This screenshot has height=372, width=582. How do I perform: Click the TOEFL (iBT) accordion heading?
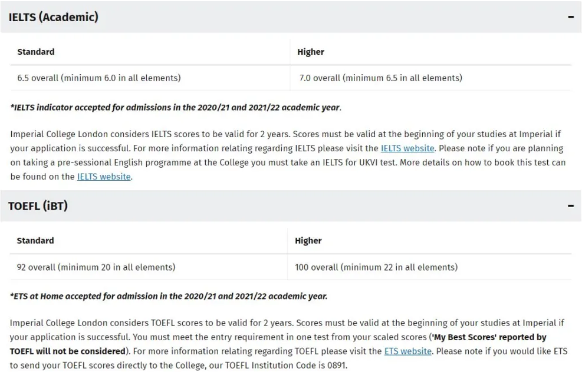pos(38,206)
